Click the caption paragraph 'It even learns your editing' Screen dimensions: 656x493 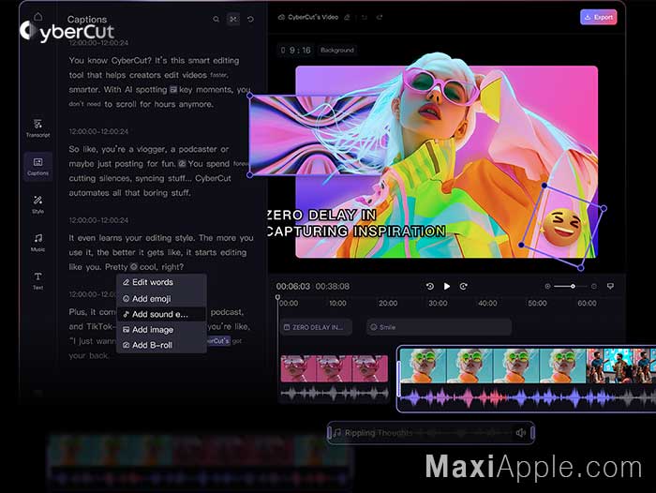(161, 252)
